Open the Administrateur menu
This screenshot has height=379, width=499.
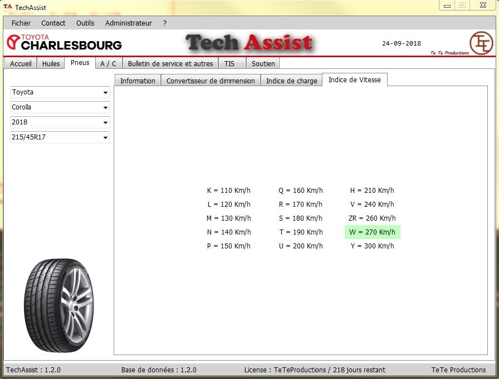[x=128, y=23]
